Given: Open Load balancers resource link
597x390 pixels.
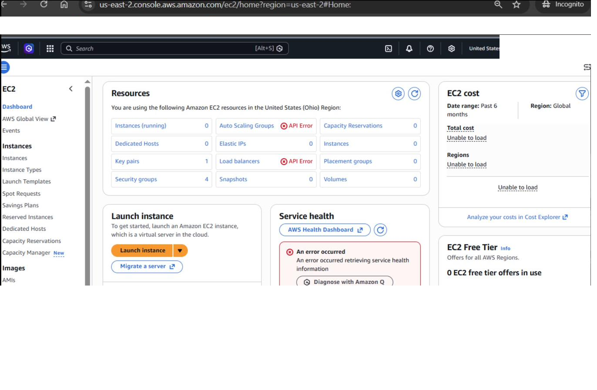Looking at the screenshot, I should (239, 161).
